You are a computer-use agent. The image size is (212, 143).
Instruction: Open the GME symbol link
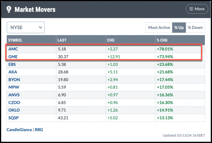(13, 57)
